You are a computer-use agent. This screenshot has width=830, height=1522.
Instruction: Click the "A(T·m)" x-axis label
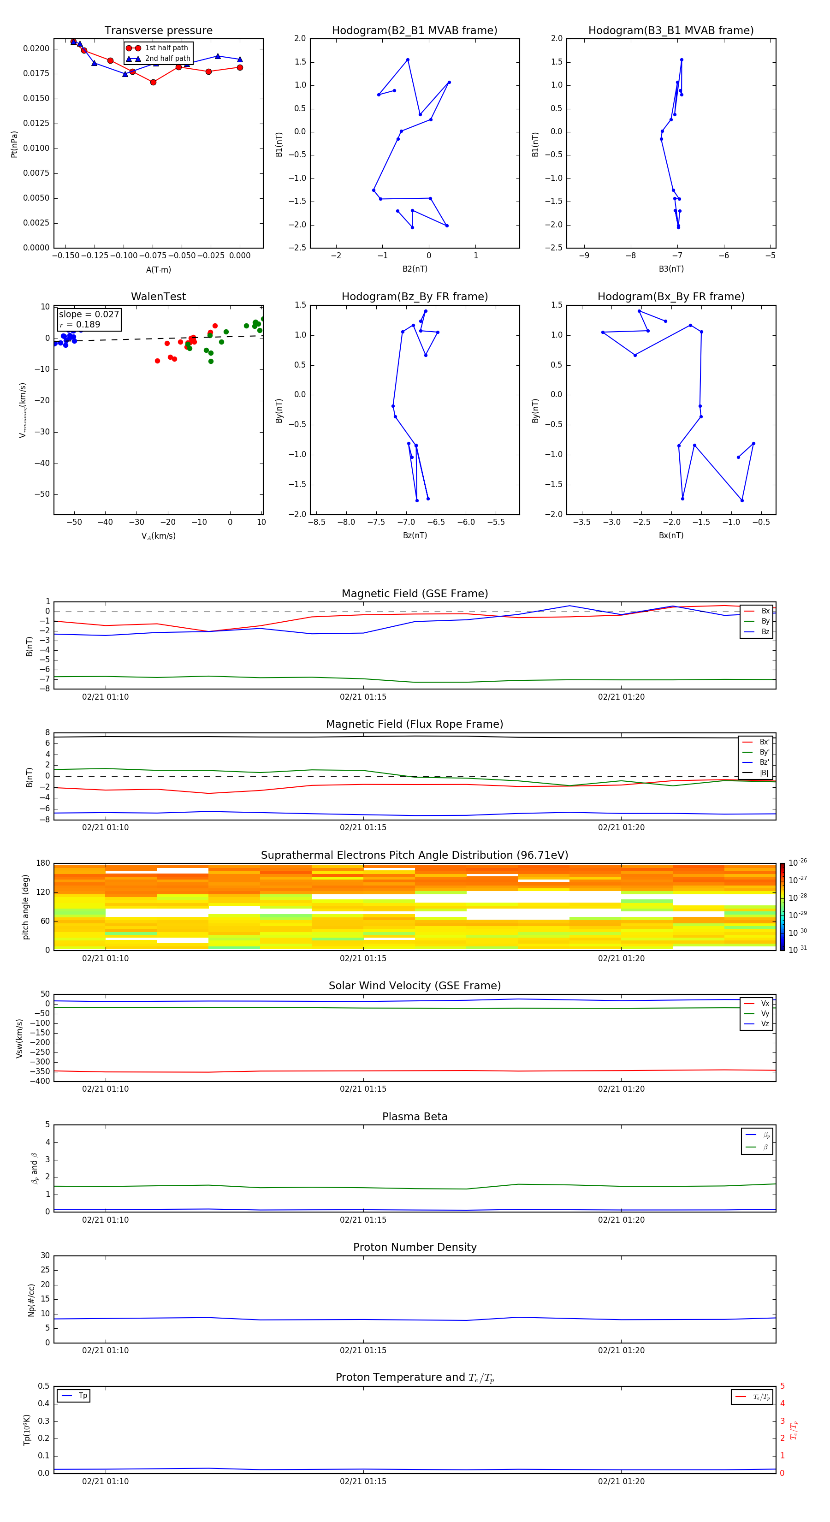tap(158, 270)
